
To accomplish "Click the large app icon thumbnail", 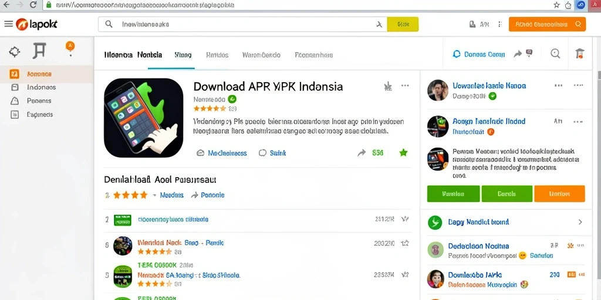I will [143, 118].
